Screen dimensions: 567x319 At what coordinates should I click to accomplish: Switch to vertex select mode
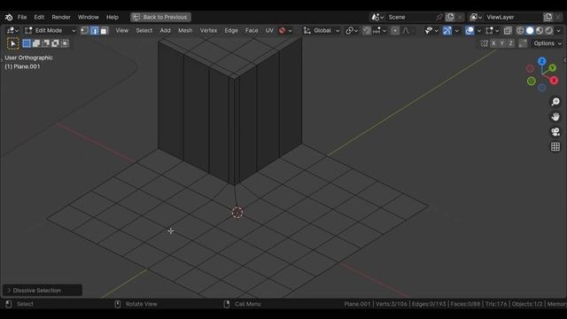(x=85, y=31)
